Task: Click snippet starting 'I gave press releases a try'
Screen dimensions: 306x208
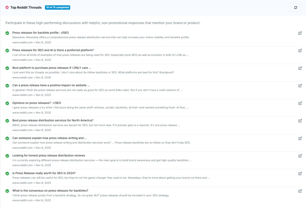Action: pyautogui.click(x=100, y=108)
